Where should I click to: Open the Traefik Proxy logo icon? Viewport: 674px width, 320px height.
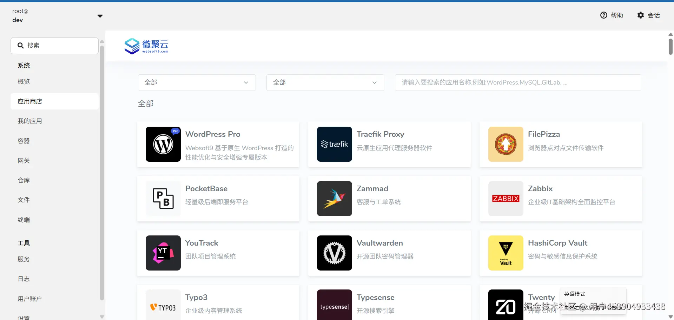tap(335, 144)
